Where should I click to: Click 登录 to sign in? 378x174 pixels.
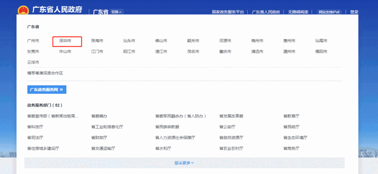354,12
